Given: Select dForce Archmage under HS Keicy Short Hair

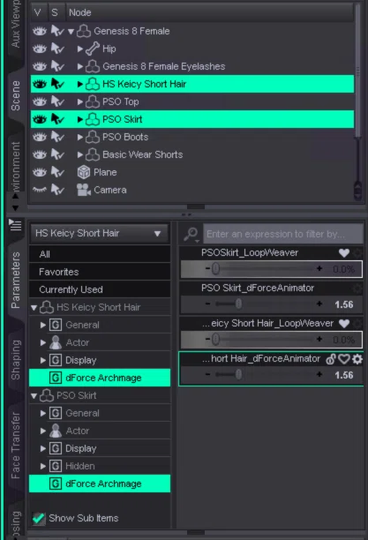Looking at the screenshot, I should [x=100, y=378].
